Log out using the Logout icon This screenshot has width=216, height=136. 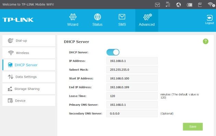[x=209, y=20]
